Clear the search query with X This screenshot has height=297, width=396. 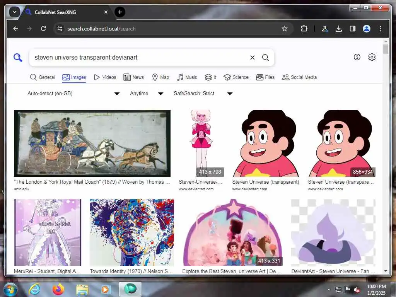(x=252, y=58)
